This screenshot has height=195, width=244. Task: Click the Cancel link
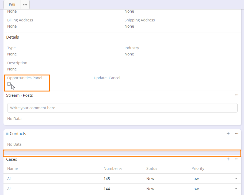(115, 78)
